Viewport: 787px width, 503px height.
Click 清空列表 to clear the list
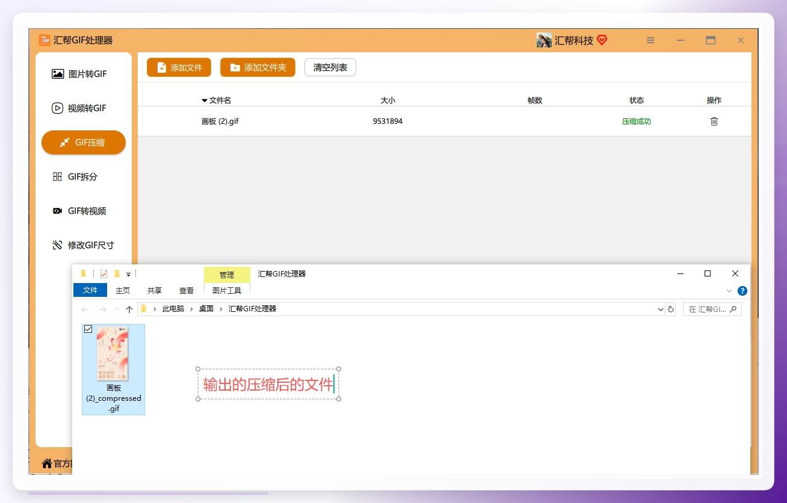pos(330,67)
